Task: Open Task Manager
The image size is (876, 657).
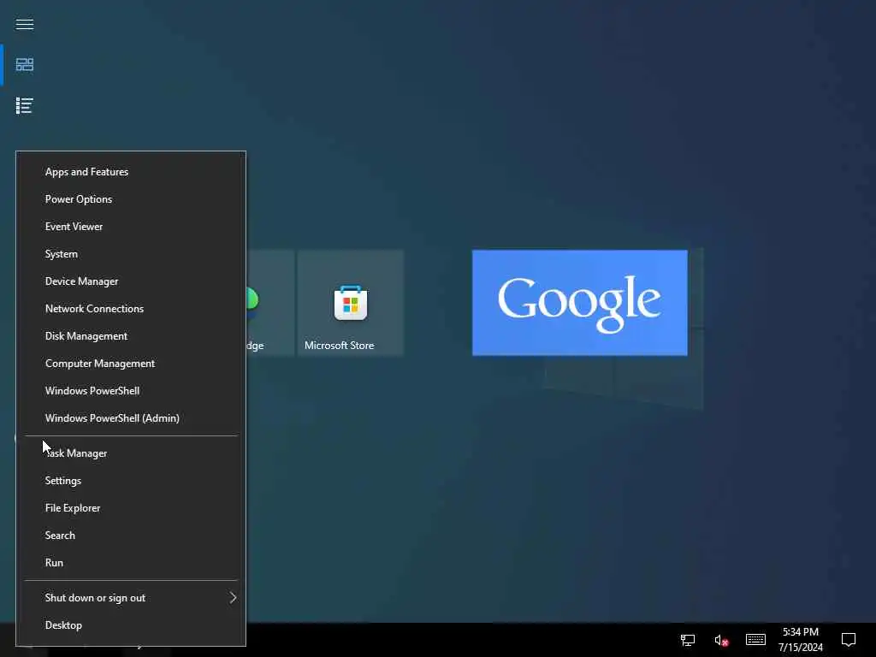Action: click(131, 453)
